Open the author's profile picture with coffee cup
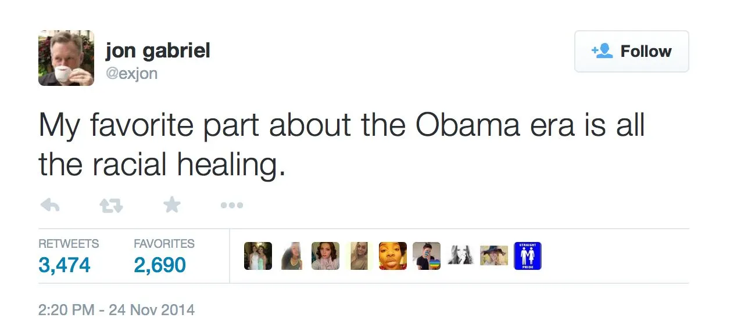 [x=66, y=58]
